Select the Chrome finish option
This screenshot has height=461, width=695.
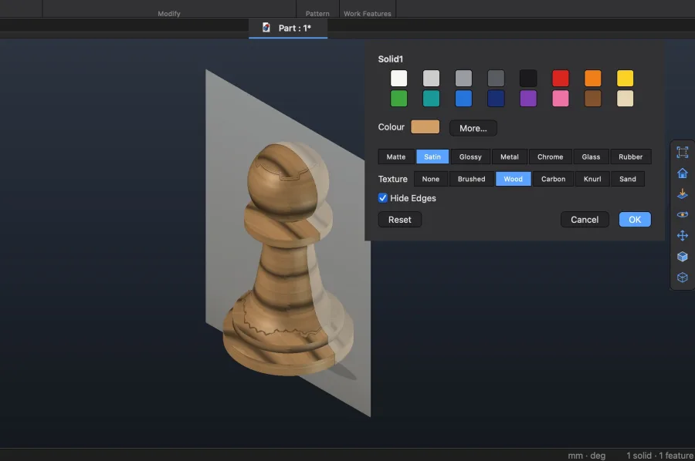pyautogui.click(x=550, y=156)
